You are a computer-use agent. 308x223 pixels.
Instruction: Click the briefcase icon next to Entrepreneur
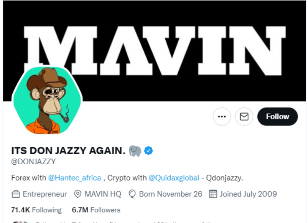tap(16, 194)
